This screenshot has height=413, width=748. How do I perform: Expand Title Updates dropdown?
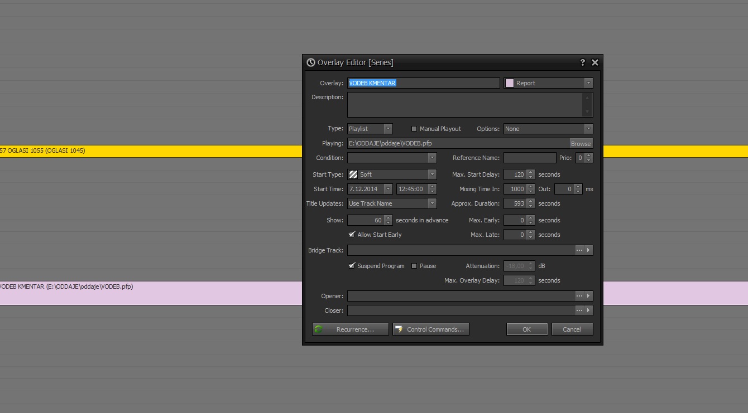coord(392,203)
